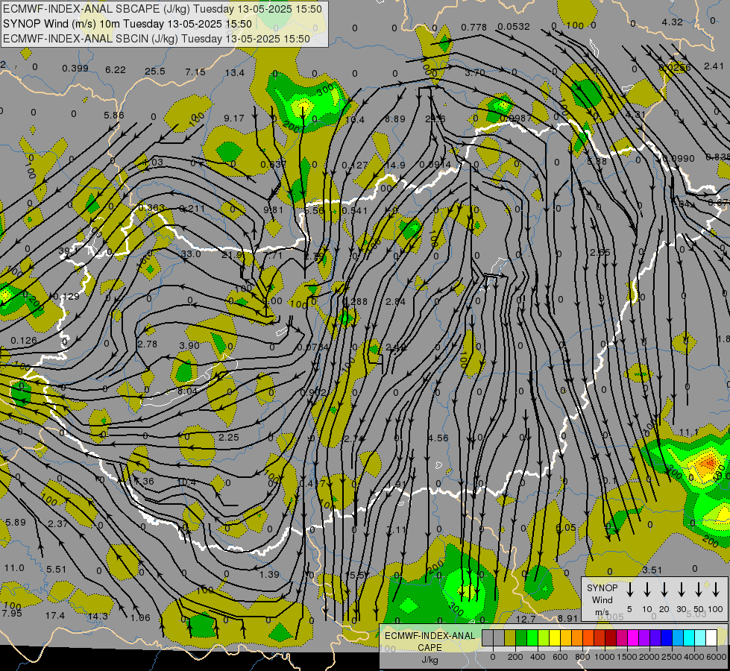Pick the white swatch in CAPE legend
This screenshot has height=671, width=730.
point(711,638)
